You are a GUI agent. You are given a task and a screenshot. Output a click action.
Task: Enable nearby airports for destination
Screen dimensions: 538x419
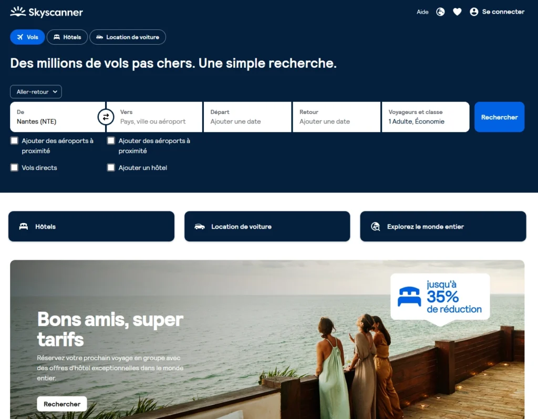(111, 140)
